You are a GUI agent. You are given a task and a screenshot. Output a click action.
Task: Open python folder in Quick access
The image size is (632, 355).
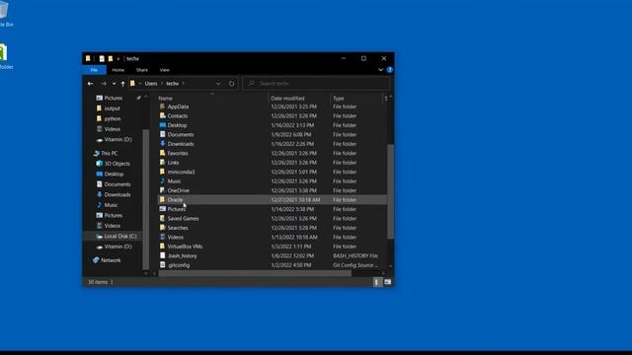112,118
